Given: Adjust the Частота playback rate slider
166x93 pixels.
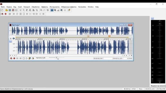Looking at the screenshot, I should coord(57,58).
